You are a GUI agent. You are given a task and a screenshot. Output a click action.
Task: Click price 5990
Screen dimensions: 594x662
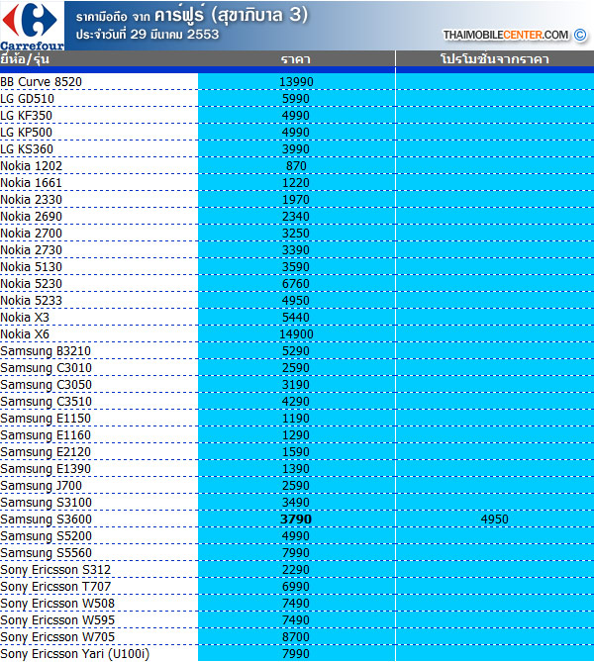click(296, 99)
